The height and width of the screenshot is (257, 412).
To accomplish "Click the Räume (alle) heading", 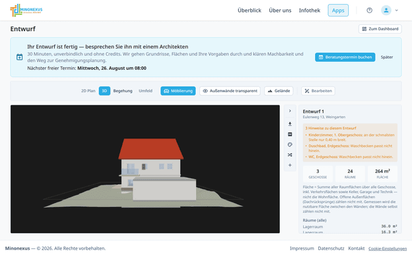I will pyautogui.click(x=314, y=220).
